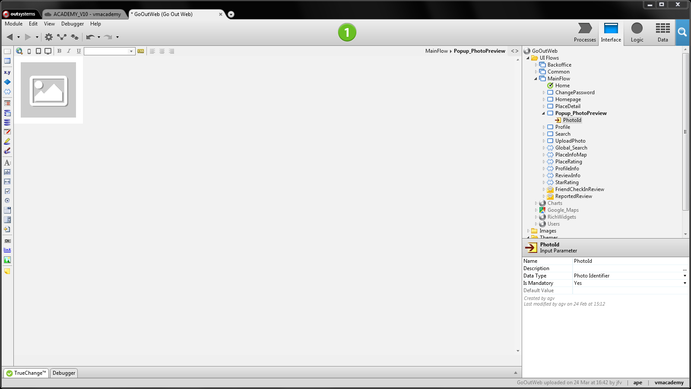
Task: Click the photo placeholder thumbnail on canvas
Action: pos(48,90)
